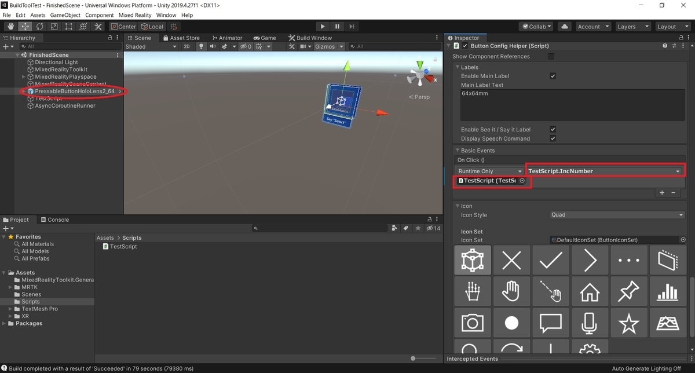Toggle Local handle rotation button
Viewport: 695px width, 373px height.
pos(152,26)
